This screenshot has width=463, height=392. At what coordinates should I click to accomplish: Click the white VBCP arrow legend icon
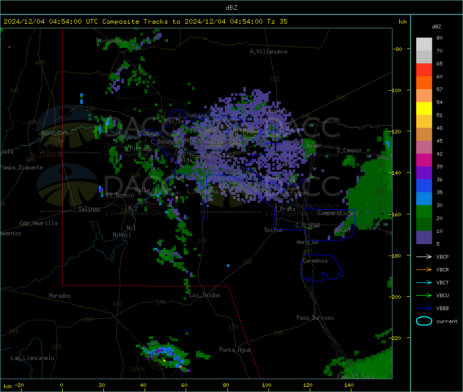pyautogui.click(x=424, y=257)
